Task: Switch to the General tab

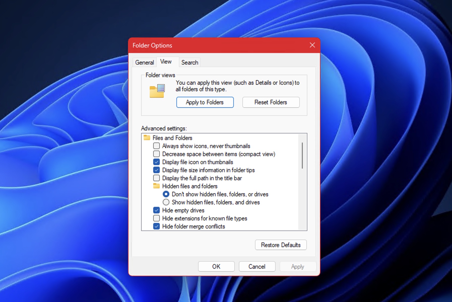Action: click(x=144, y=62)
